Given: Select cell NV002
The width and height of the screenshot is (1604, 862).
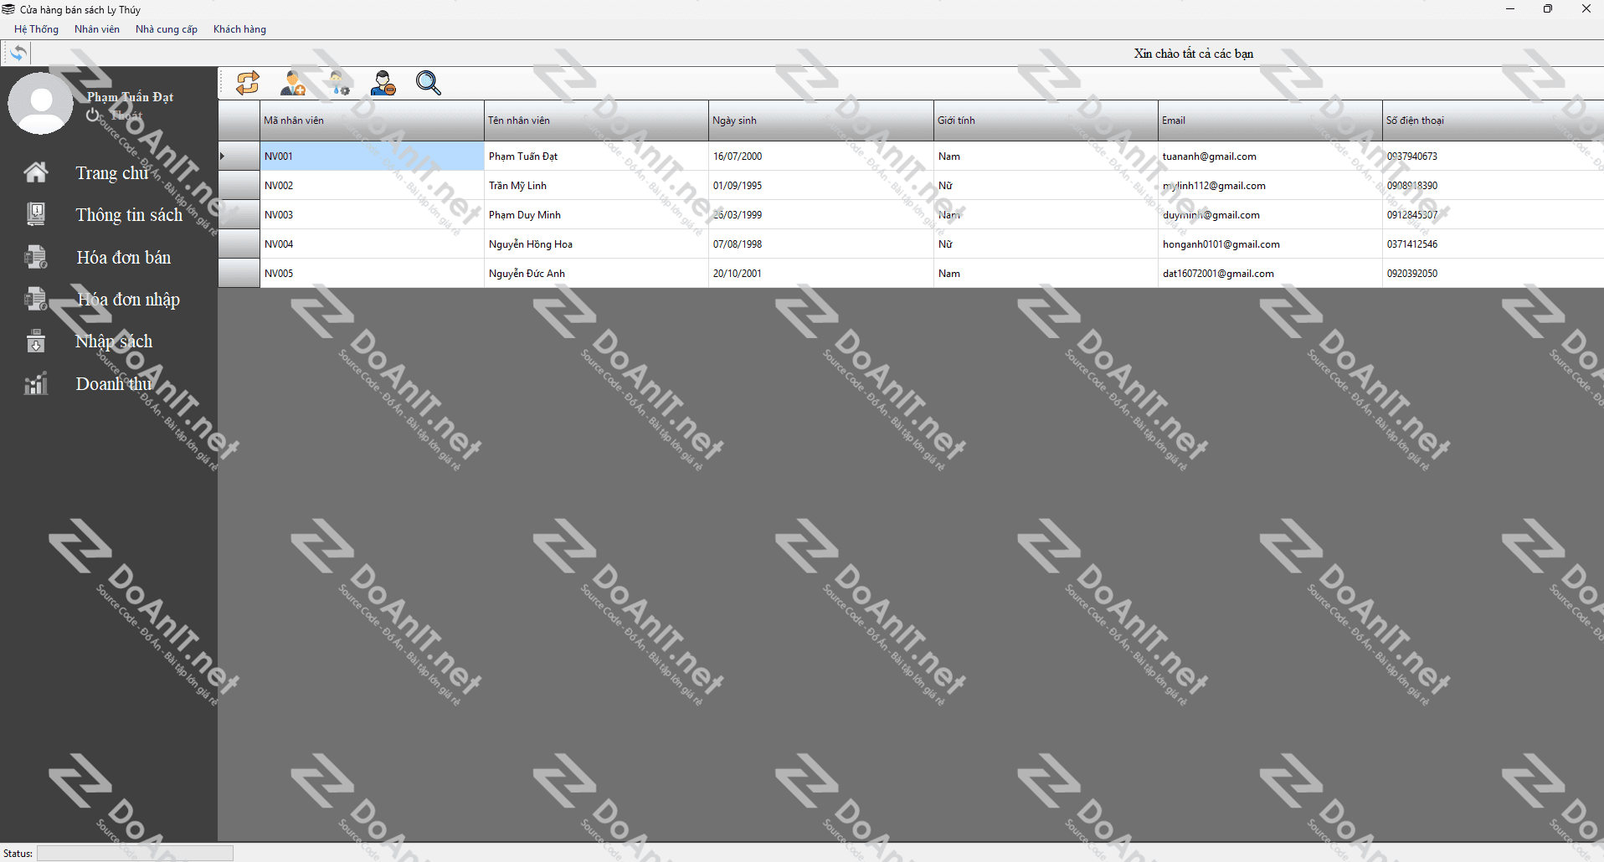Looking at the screenshot, I should tap(372, 185).
